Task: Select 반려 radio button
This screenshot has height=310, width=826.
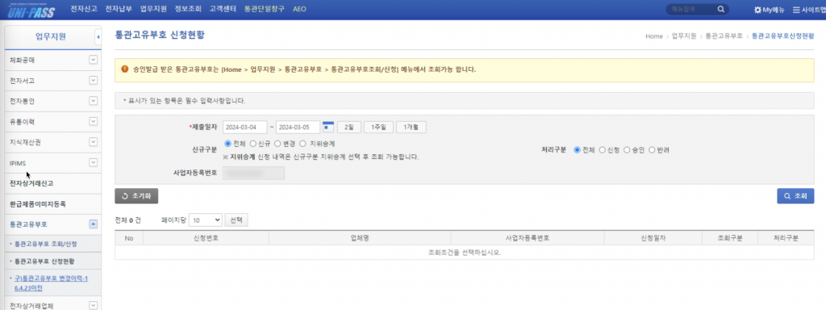Action: coord(652,150)
